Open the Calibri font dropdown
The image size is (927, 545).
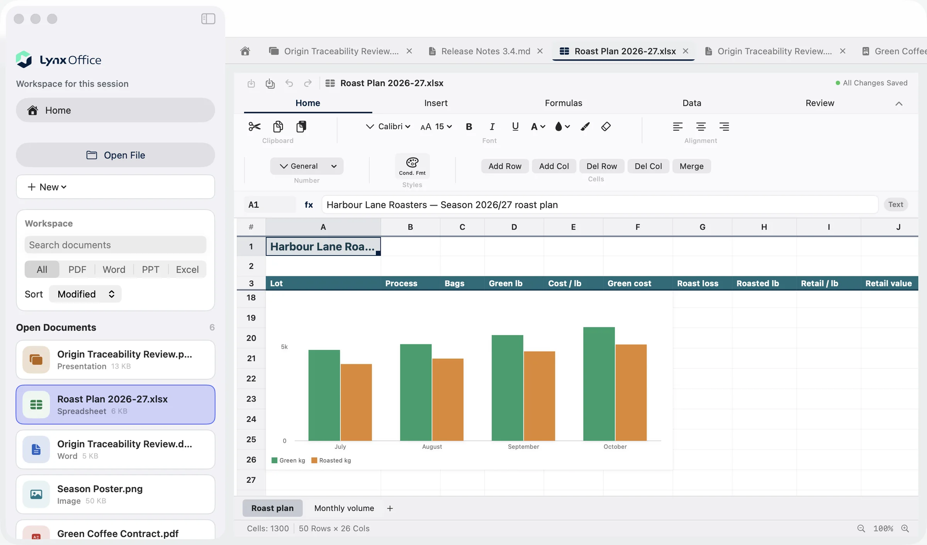pos(388,127)
